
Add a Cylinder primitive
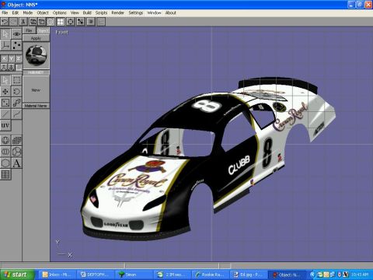point(5,152)
